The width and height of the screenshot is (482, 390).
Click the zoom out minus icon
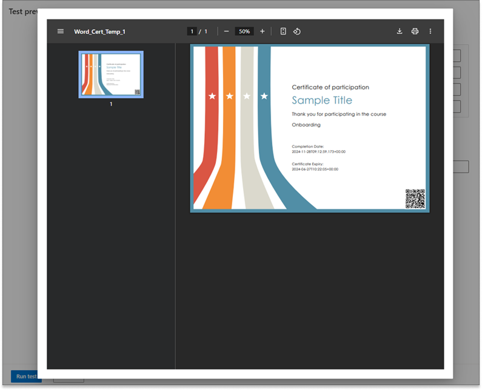click(x=226, y=31)
